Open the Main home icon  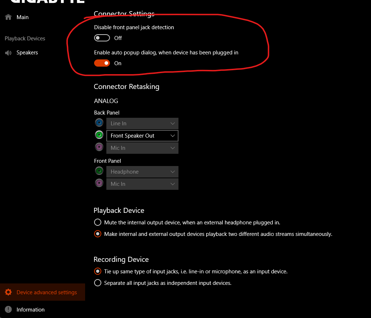coord(8,17)
